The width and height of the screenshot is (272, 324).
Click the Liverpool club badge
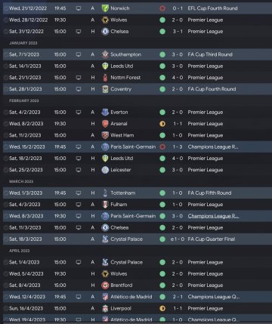tap(105, 308)
